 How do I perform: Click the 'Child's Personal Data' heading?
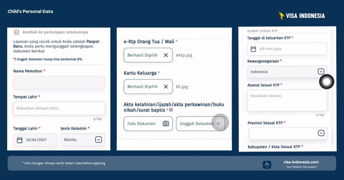pos(30,11)
